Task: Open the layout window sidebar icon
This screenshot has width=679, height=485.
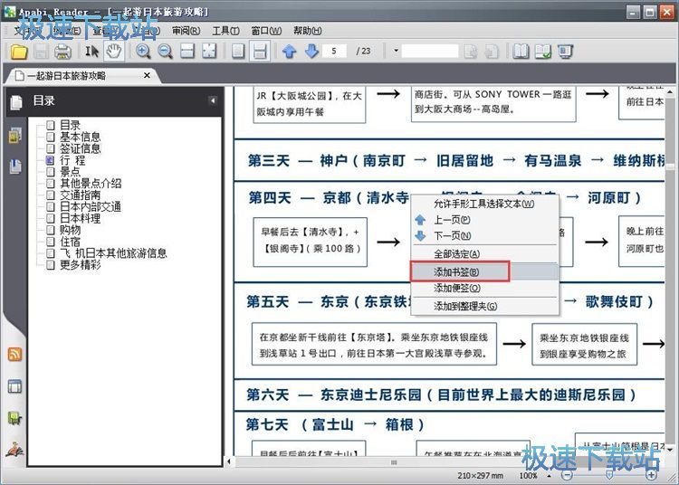Action: pos(14,386)
